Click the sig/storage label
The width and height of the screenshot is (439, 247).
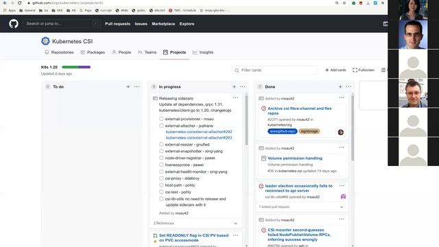pyautogui.click(x=309, y=131)
